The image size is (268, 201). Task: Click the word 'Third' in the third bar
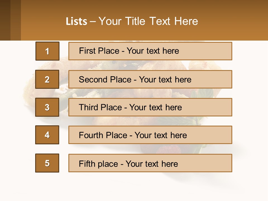pyautogui.click(x=89, y=107)
